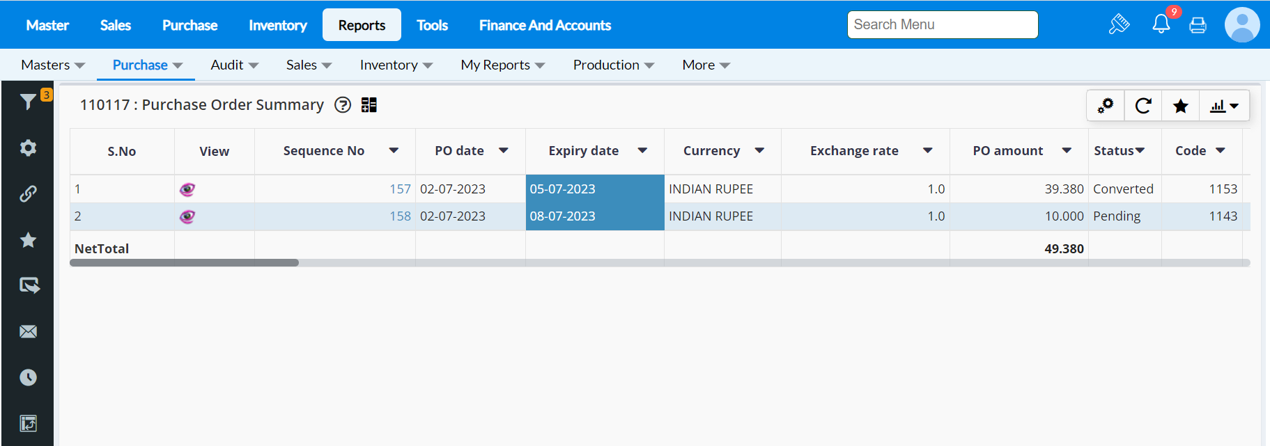Click the help question mark icon
1270x446 pixels.
[x=343, y=105]
